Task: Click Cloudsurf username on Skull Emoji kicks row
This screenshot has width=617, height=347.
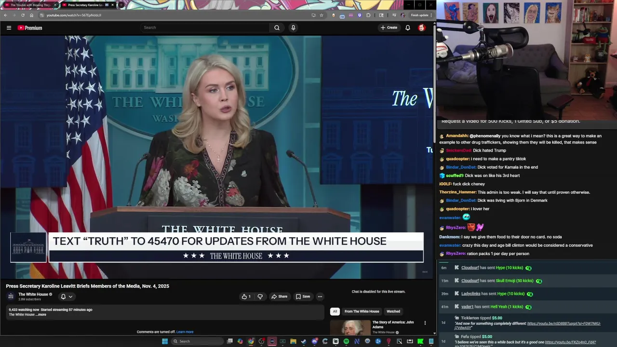Action: coord(470,280)
